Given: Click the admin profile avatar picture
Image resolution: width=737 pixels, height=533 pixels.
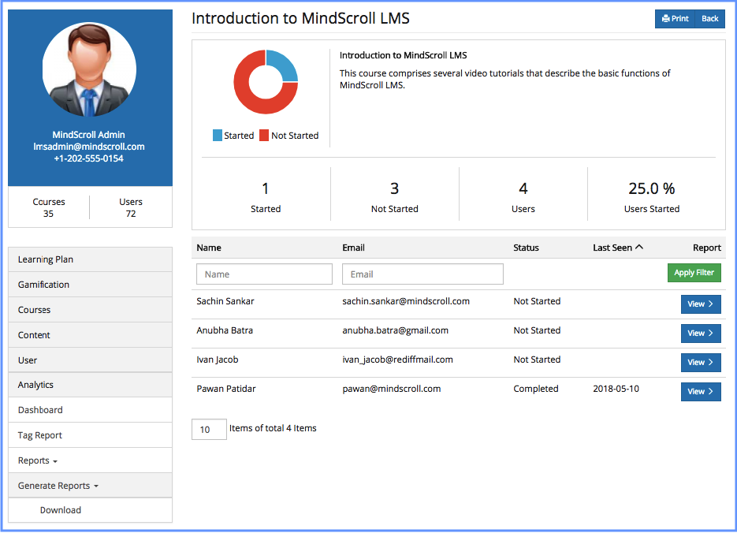Looking at the screenshot, I should point(89,69).
